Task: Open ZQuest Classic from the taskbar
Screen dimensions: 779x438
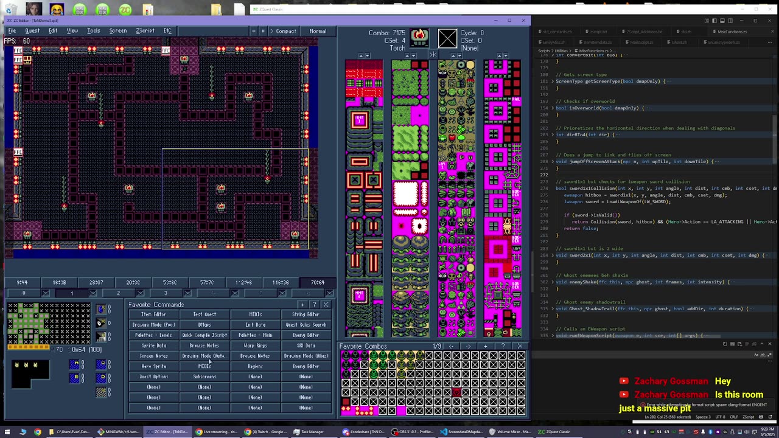Action: point(554,432)
